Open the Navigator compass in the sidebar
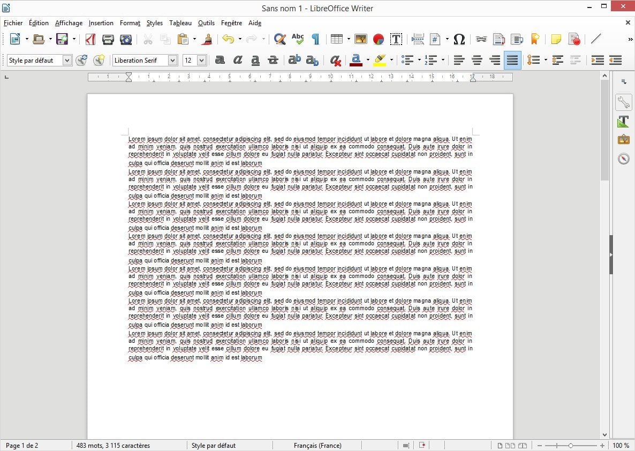Image resolution: width=635 pixels, height=451 pixels. 623,159
